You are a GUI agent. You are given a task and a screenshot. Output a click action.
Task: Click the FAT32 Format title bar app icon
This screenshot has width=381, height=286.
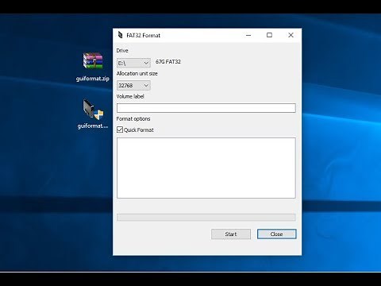point(121,35)
